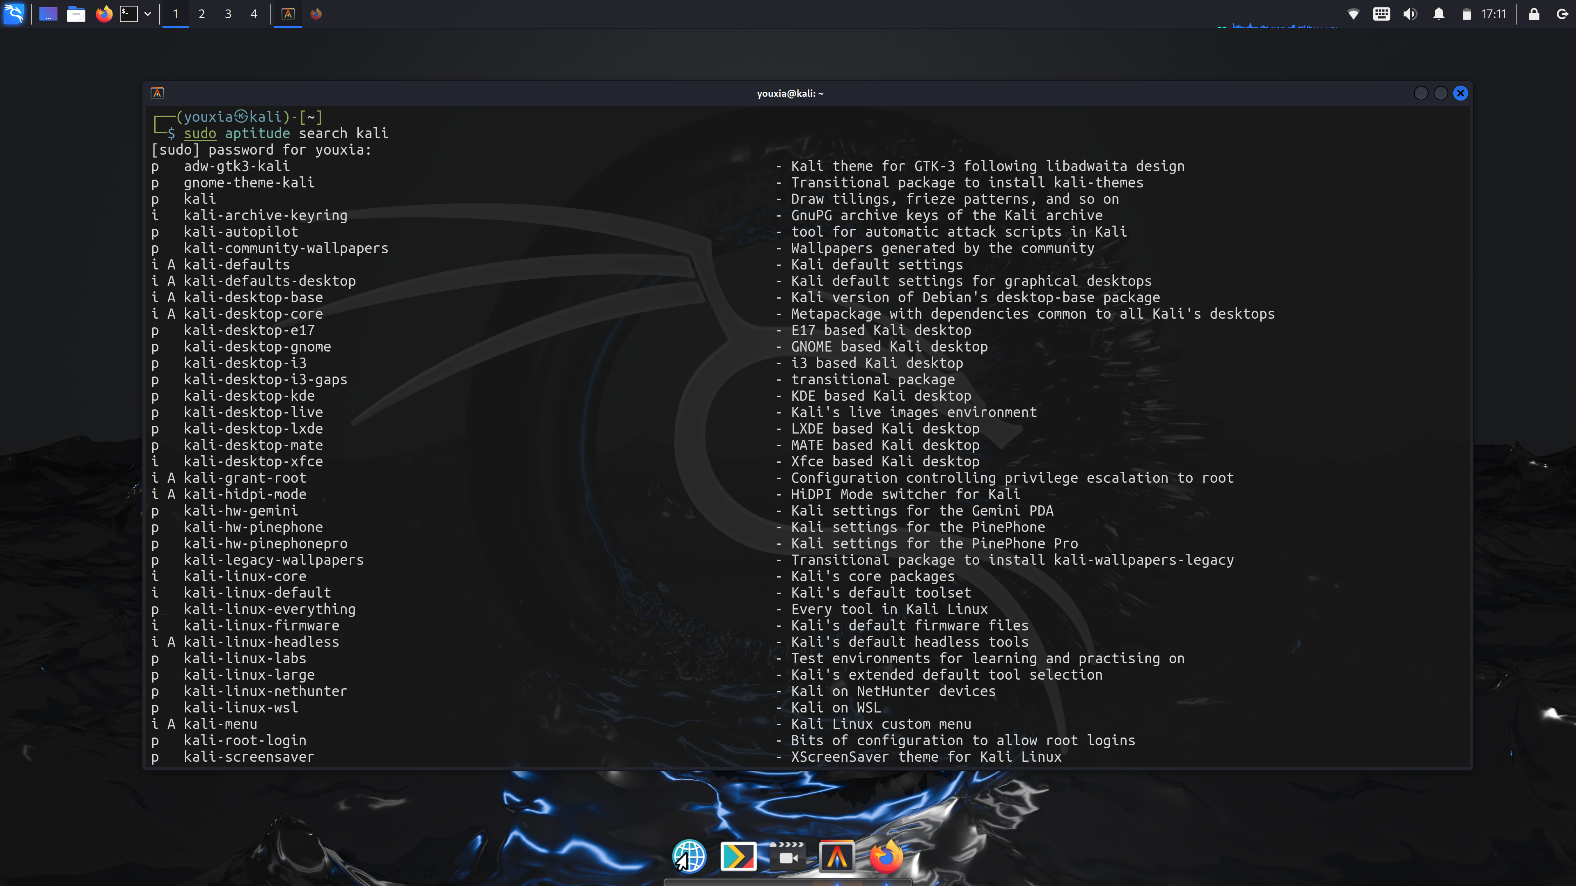The height and width of the screenshot is (886, 1576).
Task: Click the 'sudo aptitude search kali' command text
Action: (286, 133)
